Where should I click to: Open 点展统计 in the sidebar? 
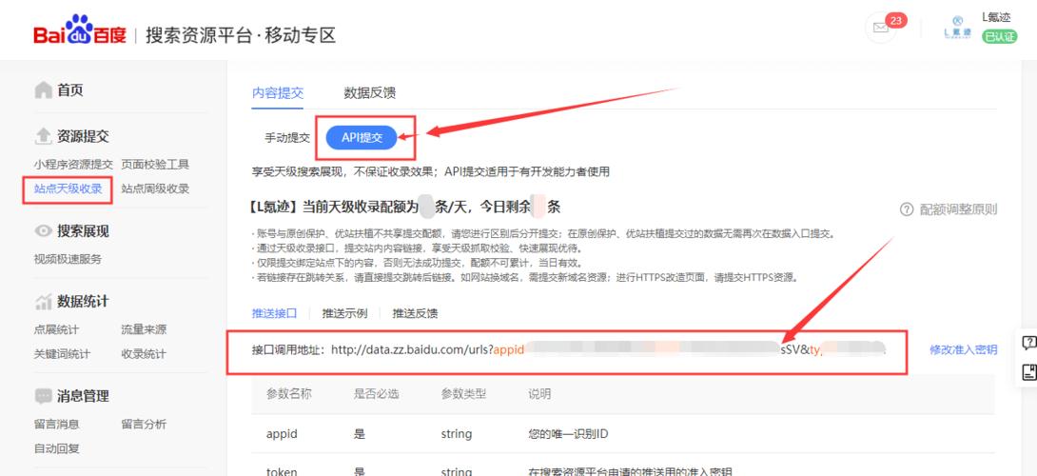pos(56,329)
